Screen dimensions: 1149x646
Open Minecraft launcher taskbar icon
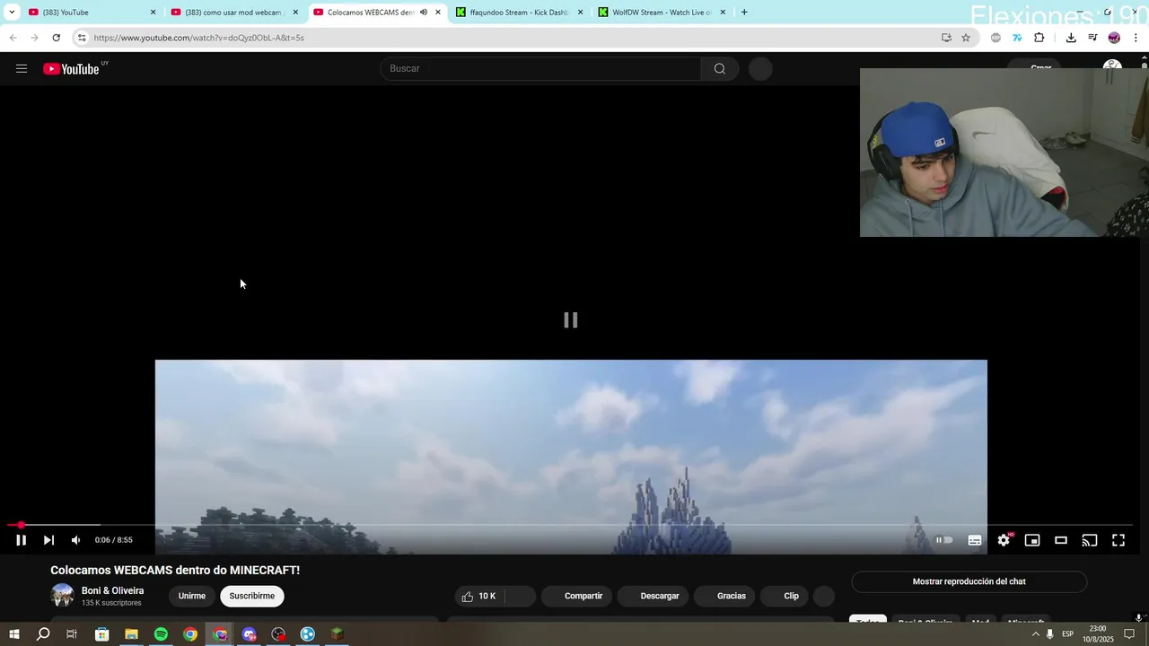(x=338, y=634)
